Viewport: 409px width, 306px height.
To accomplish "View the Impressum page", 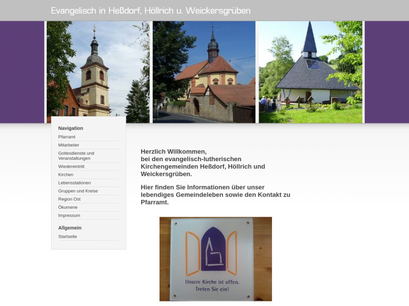I will click(x=69, y=215).
